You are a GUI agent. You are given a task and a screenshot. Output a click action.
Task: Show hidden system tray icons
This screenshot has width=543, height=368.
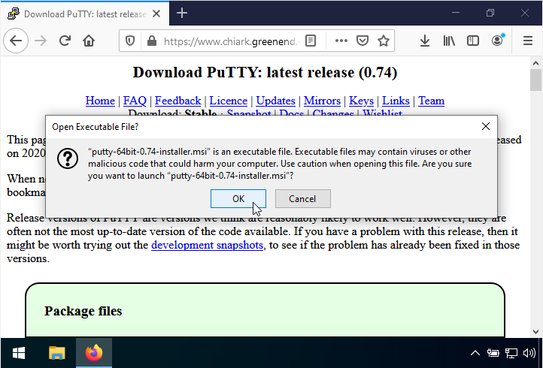point(475,353)
